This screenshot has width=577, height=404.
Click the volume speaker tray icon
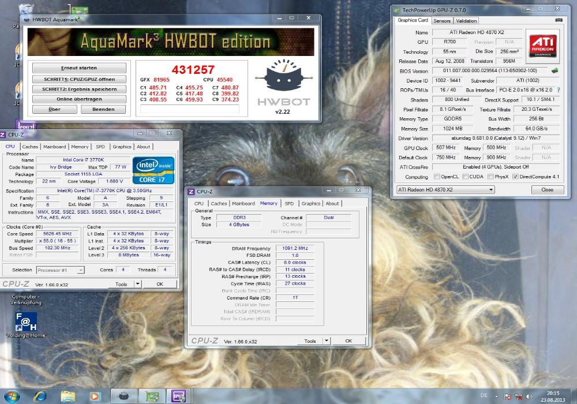click(529, 396)
